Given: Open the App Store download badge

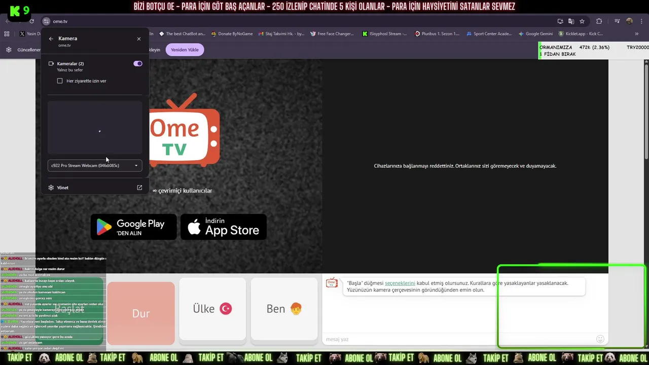Looking at the screenshot, I should tap(224, 227).
